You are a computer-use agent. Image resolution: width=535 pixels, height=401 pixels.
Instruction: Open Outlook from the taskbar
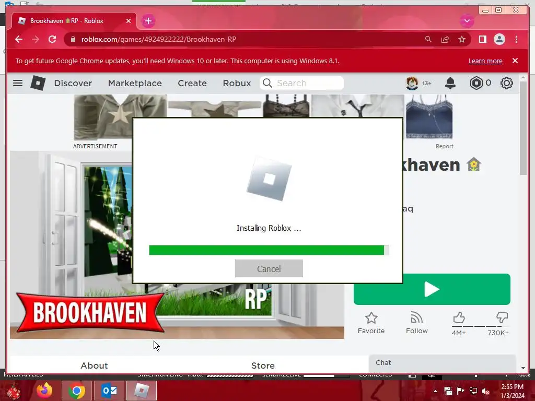pos(109,391)
